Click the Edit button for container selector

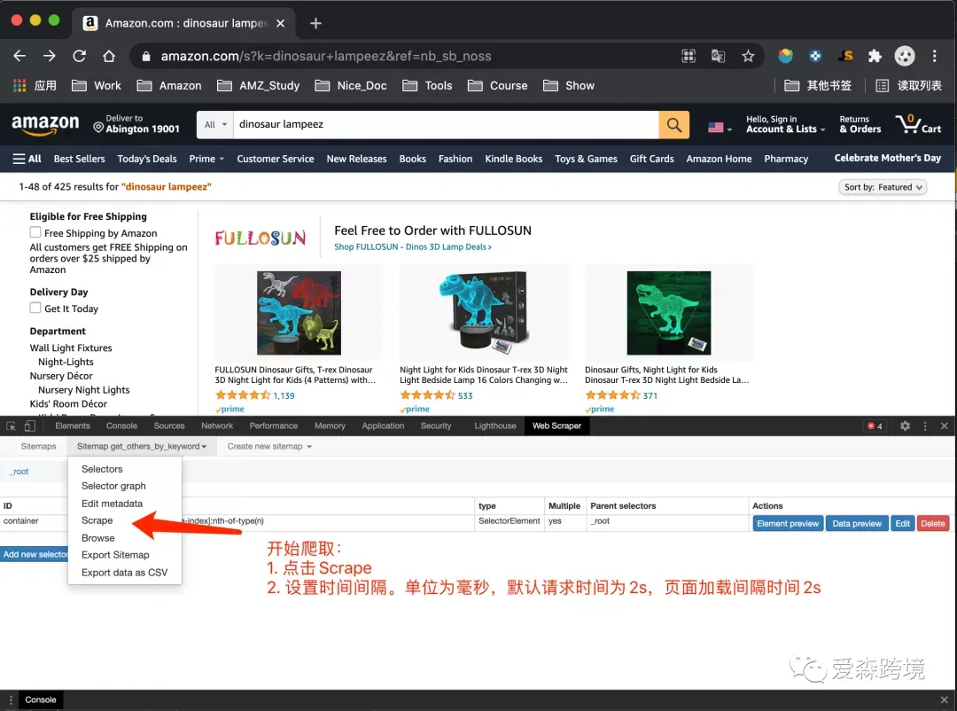click(902, 523)
